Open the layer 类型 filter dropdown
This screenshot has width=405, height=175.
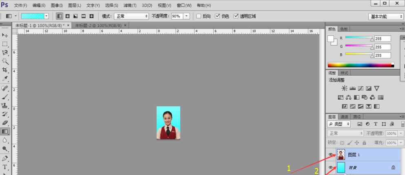tap(339, 124)
